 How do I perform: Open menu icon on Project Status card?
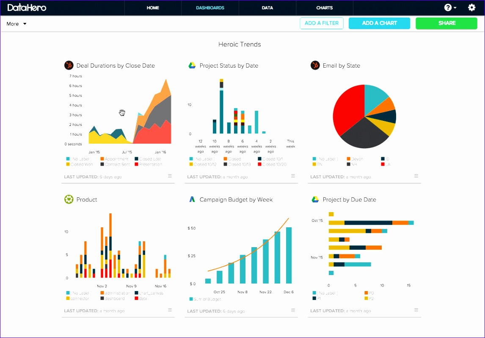click(x=293, y=176)
